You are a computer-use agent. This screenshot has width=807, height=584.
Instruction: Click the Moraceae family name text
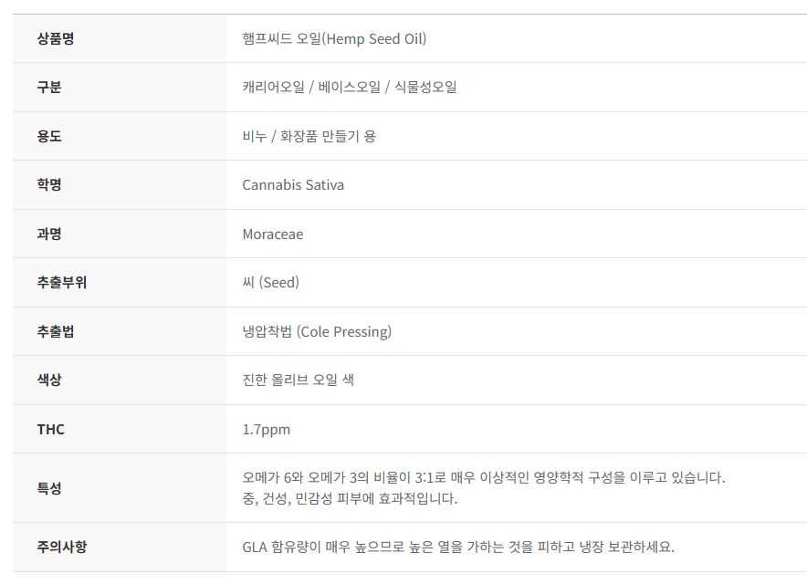272,234
